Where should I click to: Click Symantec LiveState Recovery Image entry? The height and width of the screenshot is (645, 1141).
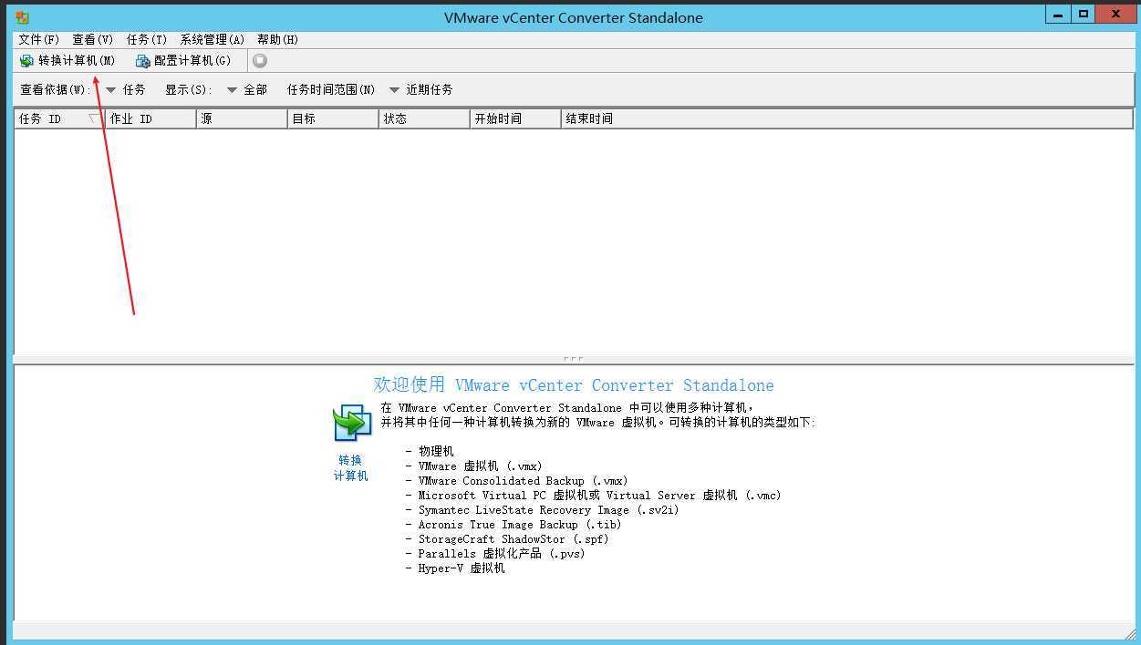tap(549, 509)
